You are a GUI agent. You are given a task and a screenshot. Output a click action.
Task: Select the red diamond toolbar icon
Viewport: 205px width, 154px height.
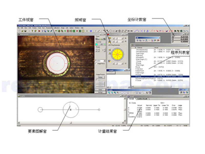[x=77, y=31]
